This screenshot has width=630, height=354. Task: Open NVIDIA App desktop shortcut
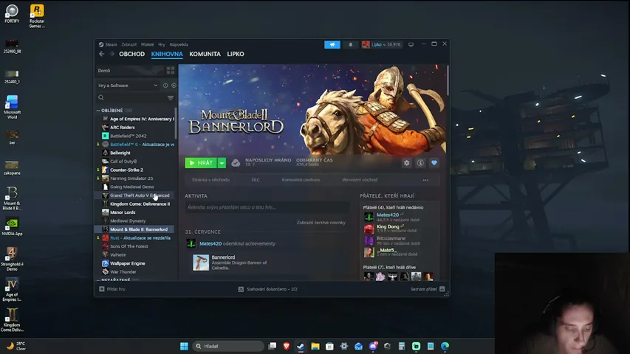[12, 226]
